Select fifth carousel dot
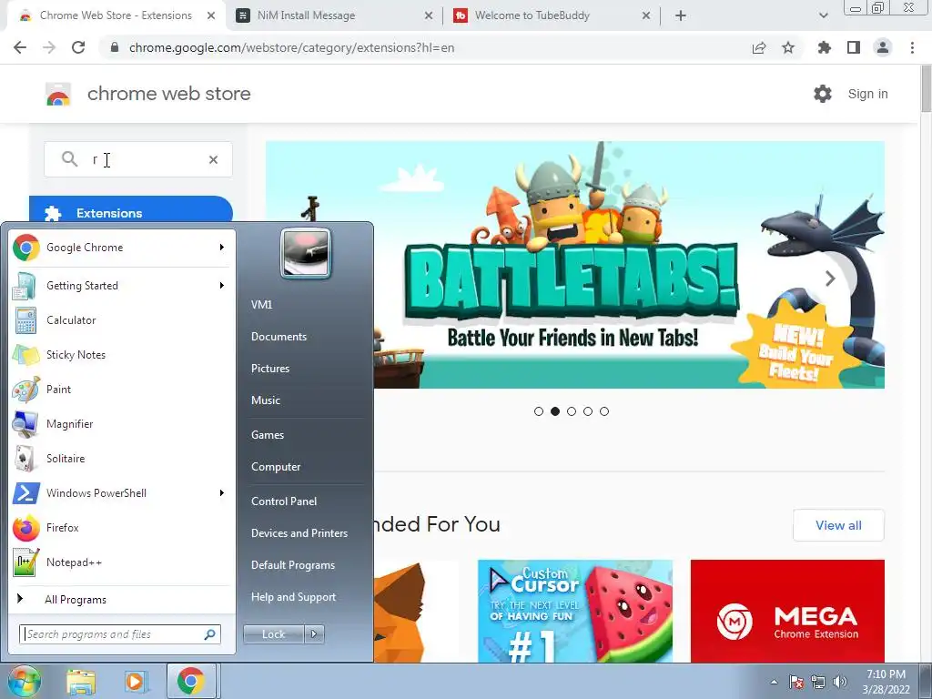932x699 pixels. pos(604,411)
